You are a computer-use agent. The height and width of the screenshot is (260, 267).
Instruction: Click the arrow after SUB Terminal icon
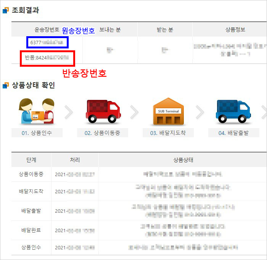200,111
